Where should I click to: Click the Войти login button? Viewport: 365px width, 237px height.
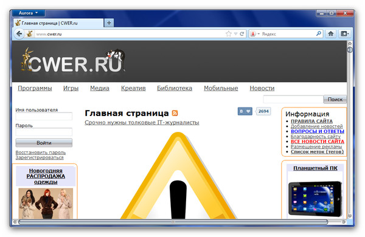point(44,143)
